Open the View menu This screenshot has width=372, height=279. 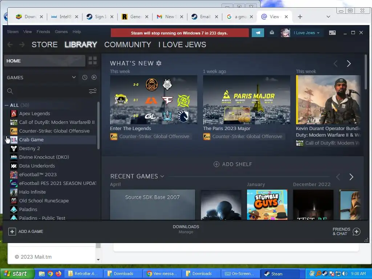pyautogui.click(x=28, y=32)
